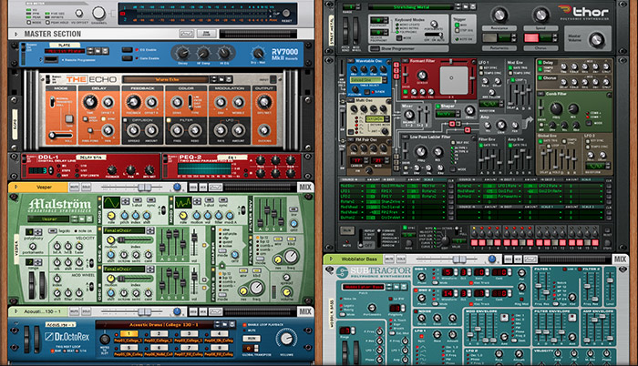Open The Echo patch browser folder icon
Screen dimensions: 638x366
point(221,79)
